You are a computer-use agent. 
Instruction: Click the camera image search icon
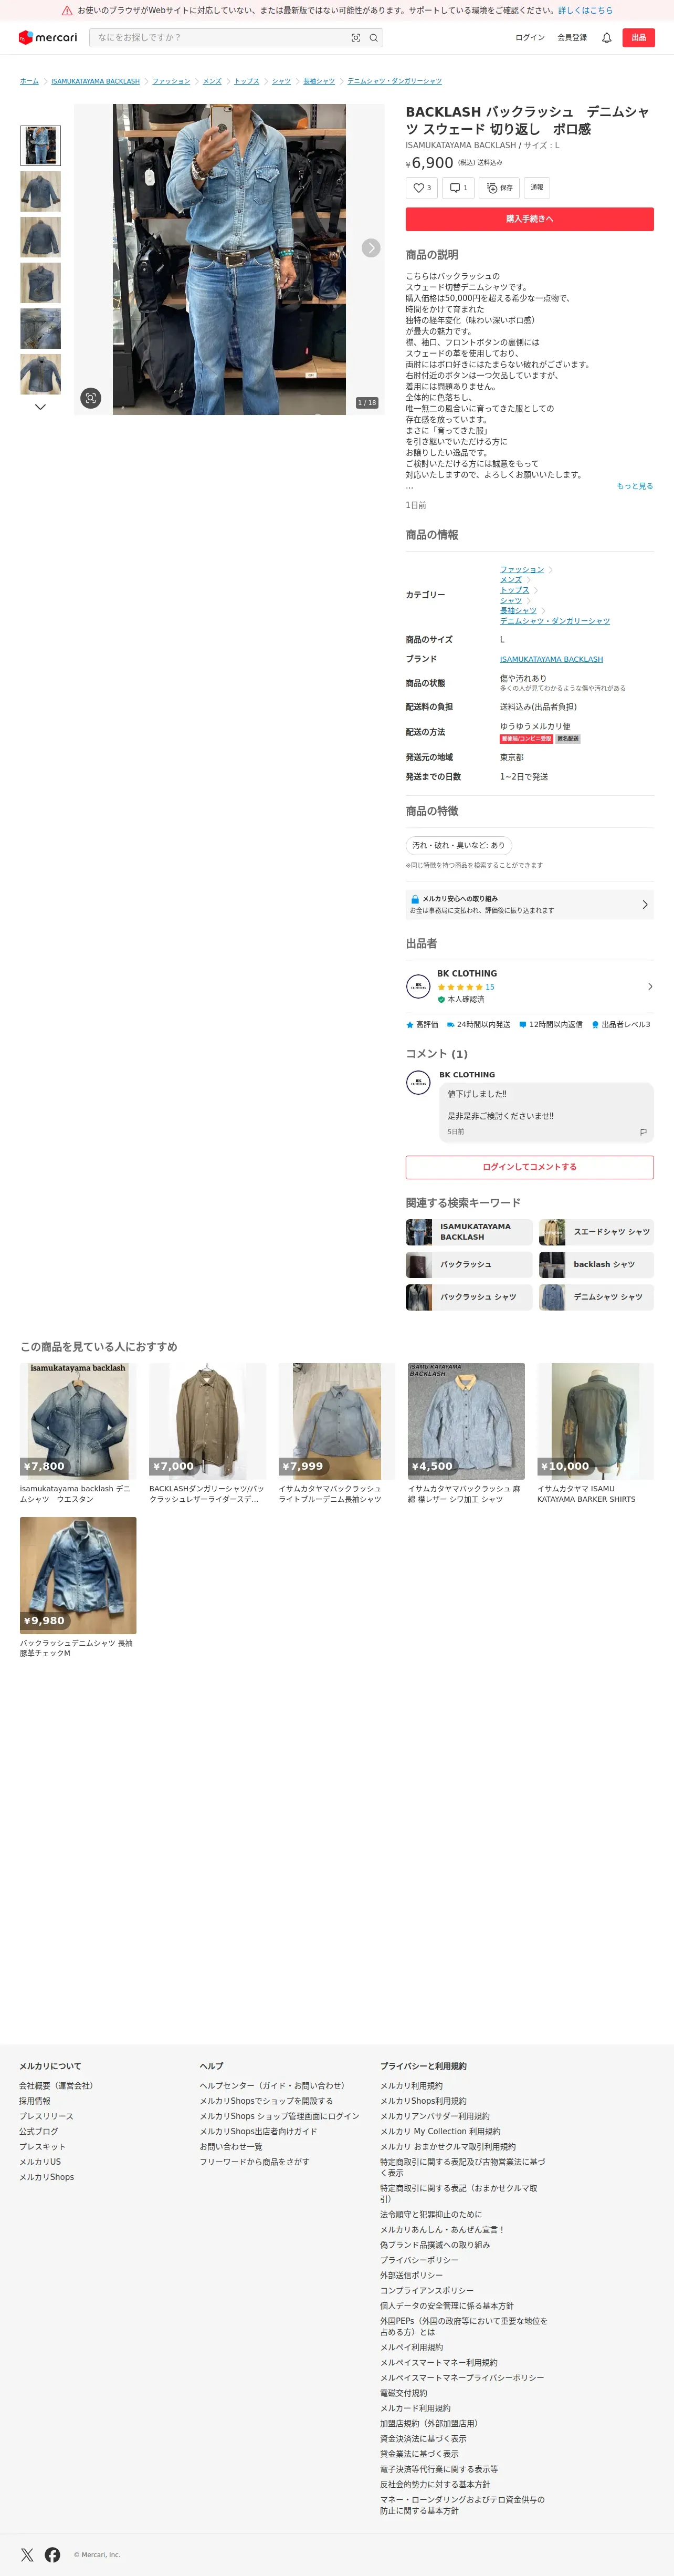(x=355, y=38)
